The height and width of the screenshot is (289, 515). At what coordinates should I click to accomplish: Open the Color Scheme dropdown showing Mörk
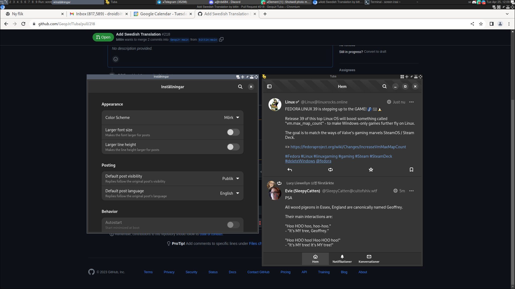231,117
